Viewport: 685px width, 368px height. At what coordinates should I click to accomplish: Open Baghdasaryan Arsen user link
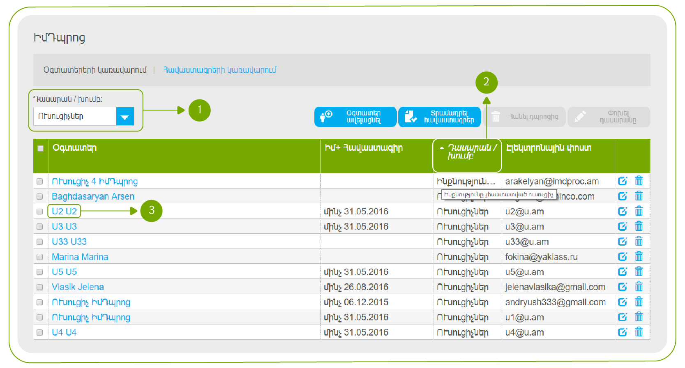tap(93, 196)
